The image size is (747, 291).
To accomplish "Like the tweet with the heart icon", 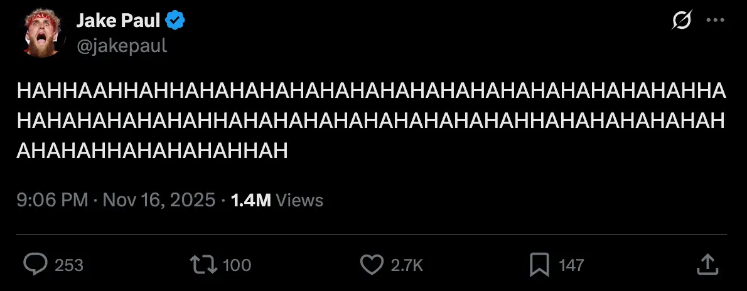I will 372,265.
